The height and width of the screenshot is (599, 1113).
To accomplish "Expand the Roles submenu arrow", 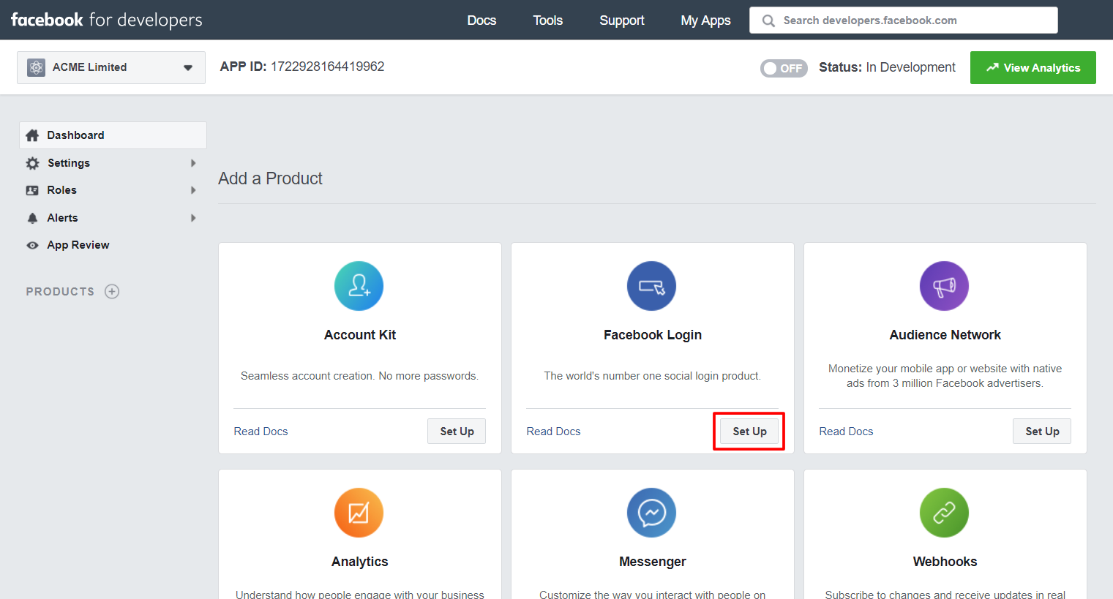I will pyautogui.click(x=193, y=190).
